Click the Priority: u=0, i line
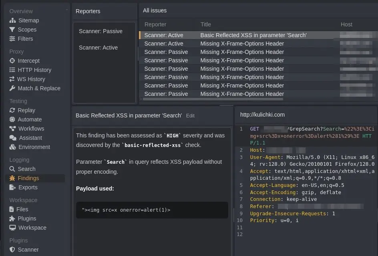The height and width of the screenshot is (256, 378). coord(274,220)
